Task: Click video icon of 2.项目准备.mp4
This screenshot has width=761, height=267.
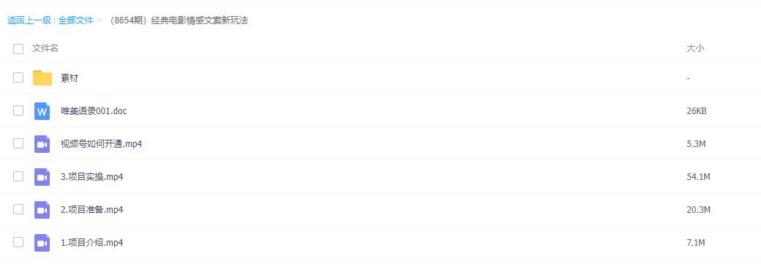Action: (x=42, y=210)
